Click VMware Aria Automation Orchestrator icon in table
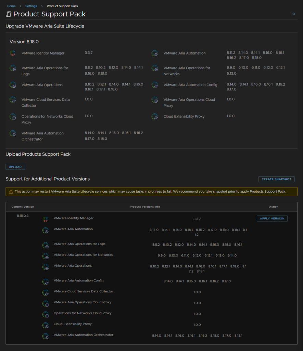 46,336
